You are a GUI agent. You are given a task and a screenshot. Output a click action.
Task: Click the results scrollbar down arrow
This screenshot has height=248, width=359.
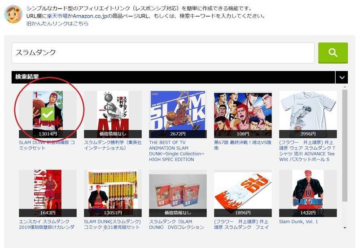(x=345, y=228)
